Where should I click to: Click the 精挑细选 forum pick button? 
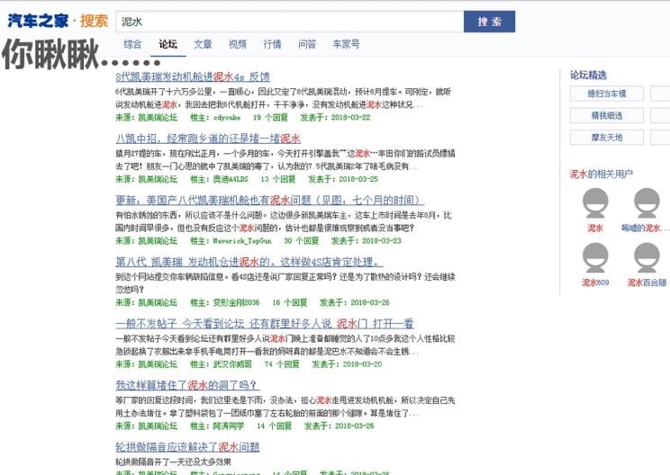[x=607, y=116]
